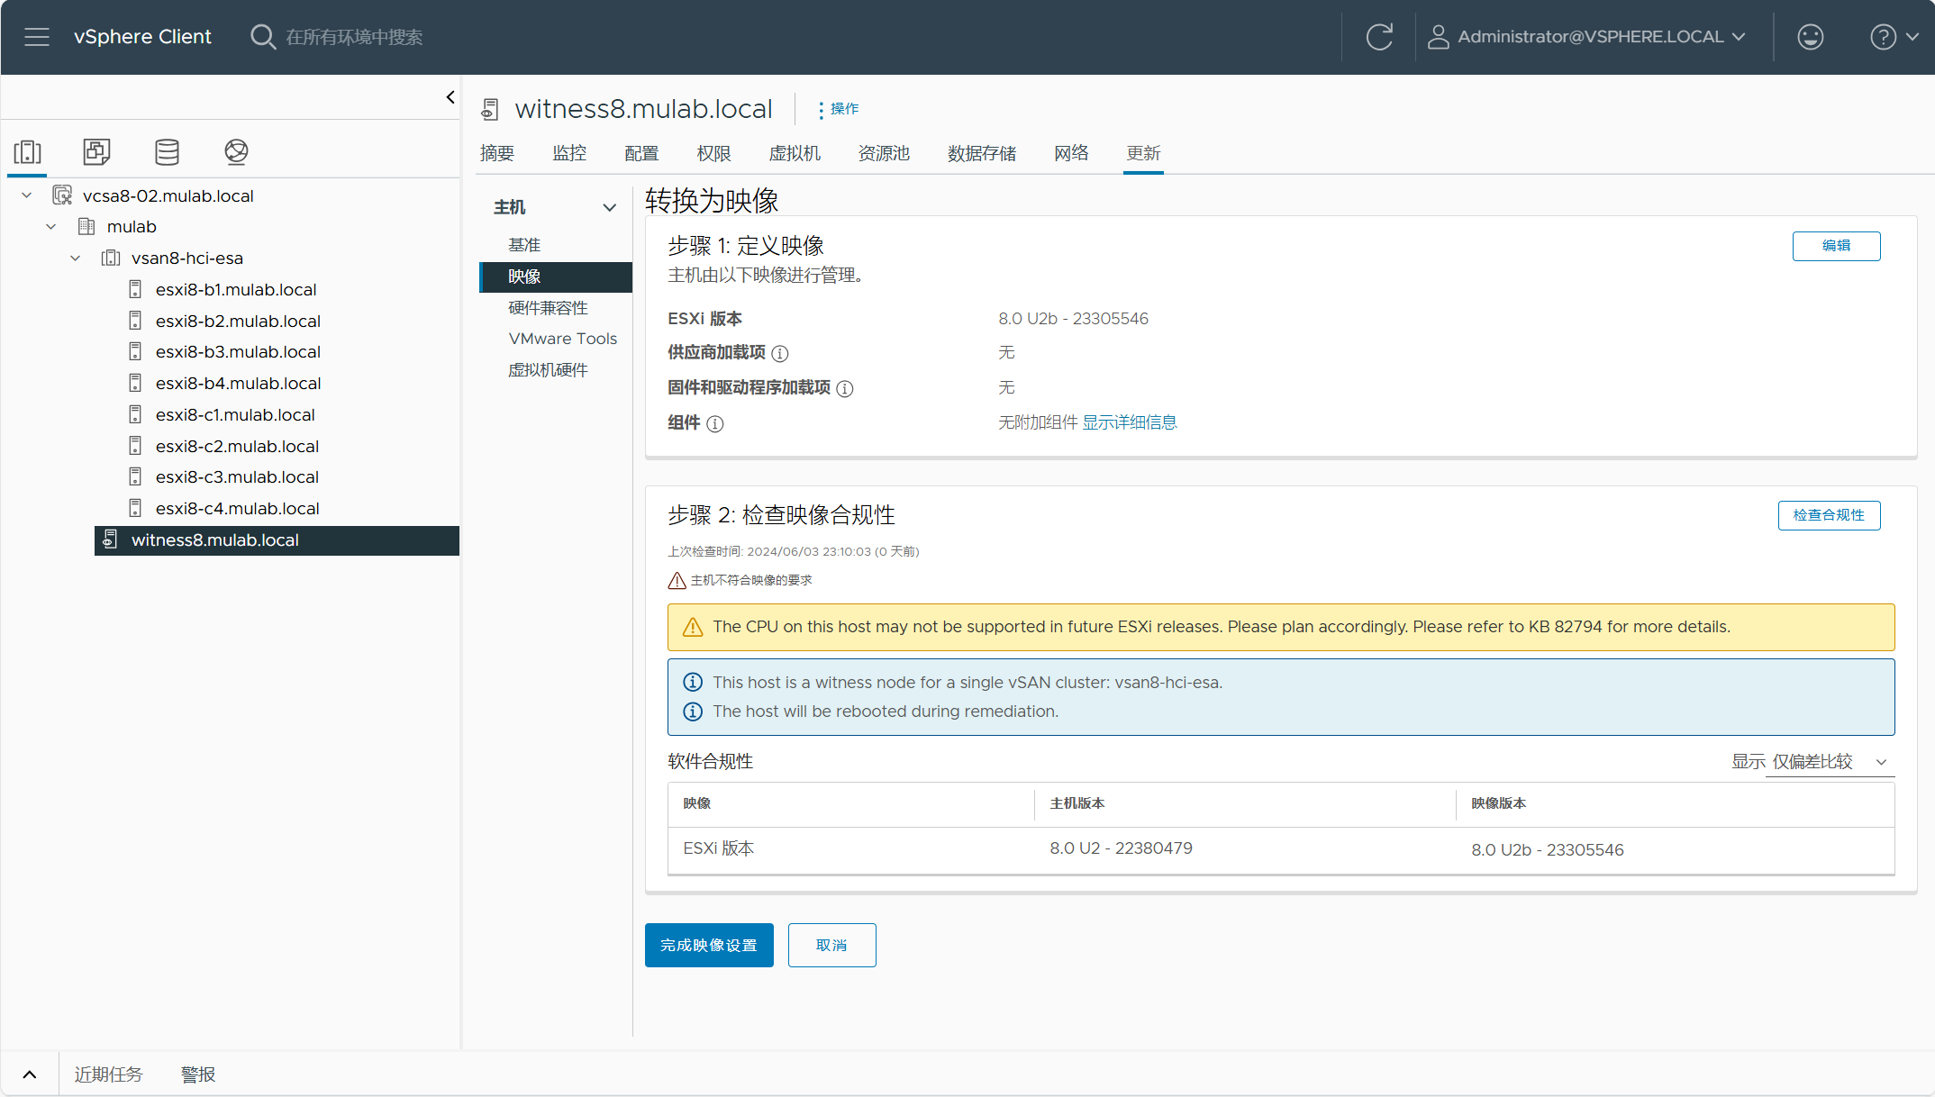Collapse the vcsa8-02.mulab.local tree node

(x=27, y=195)
